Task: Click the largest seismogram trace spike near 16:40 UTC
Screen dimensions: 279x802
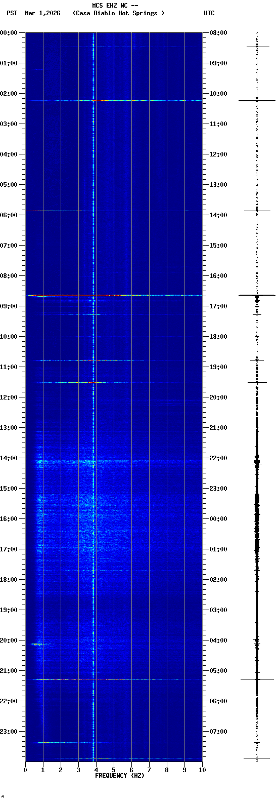Action: [257, 295]
